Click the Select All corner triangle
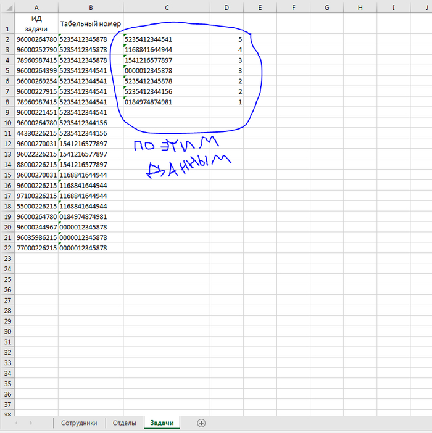Screen dimensions: 432x433 point(9,8)
